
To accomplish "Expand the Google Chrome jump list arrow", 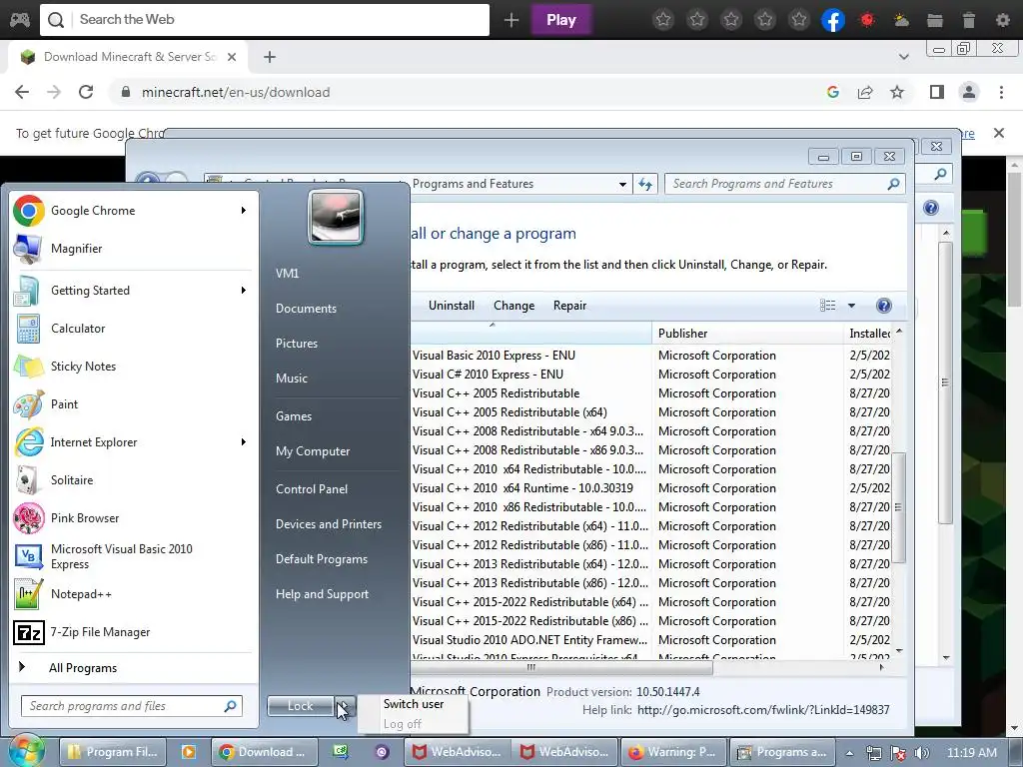I will click(243, 210).
